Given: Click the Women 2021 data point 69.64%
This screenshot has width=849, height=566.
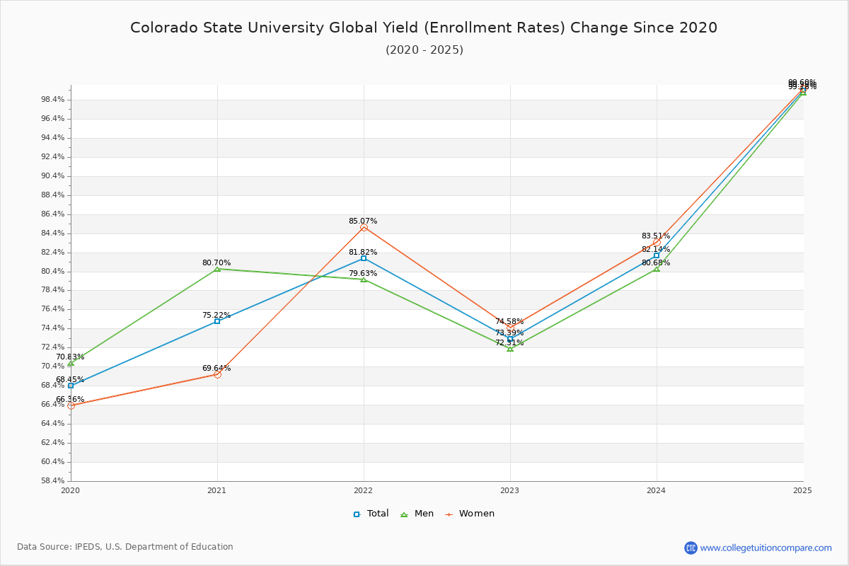Looking at the screenshot, I should tap(217, 374).
